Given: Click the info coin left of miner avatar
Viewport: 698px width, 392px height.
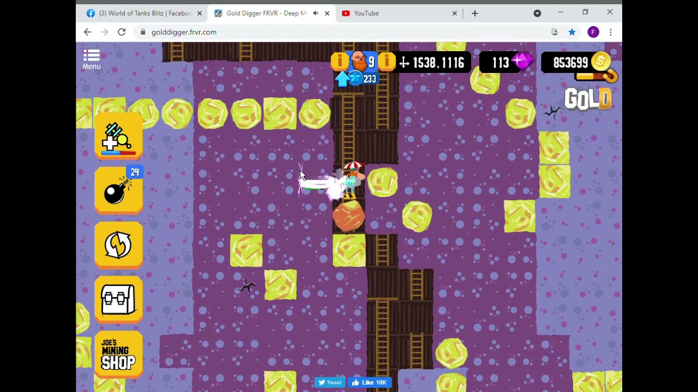Looking at the screenshot, I should pyautogui.click(x=339, y=62).
